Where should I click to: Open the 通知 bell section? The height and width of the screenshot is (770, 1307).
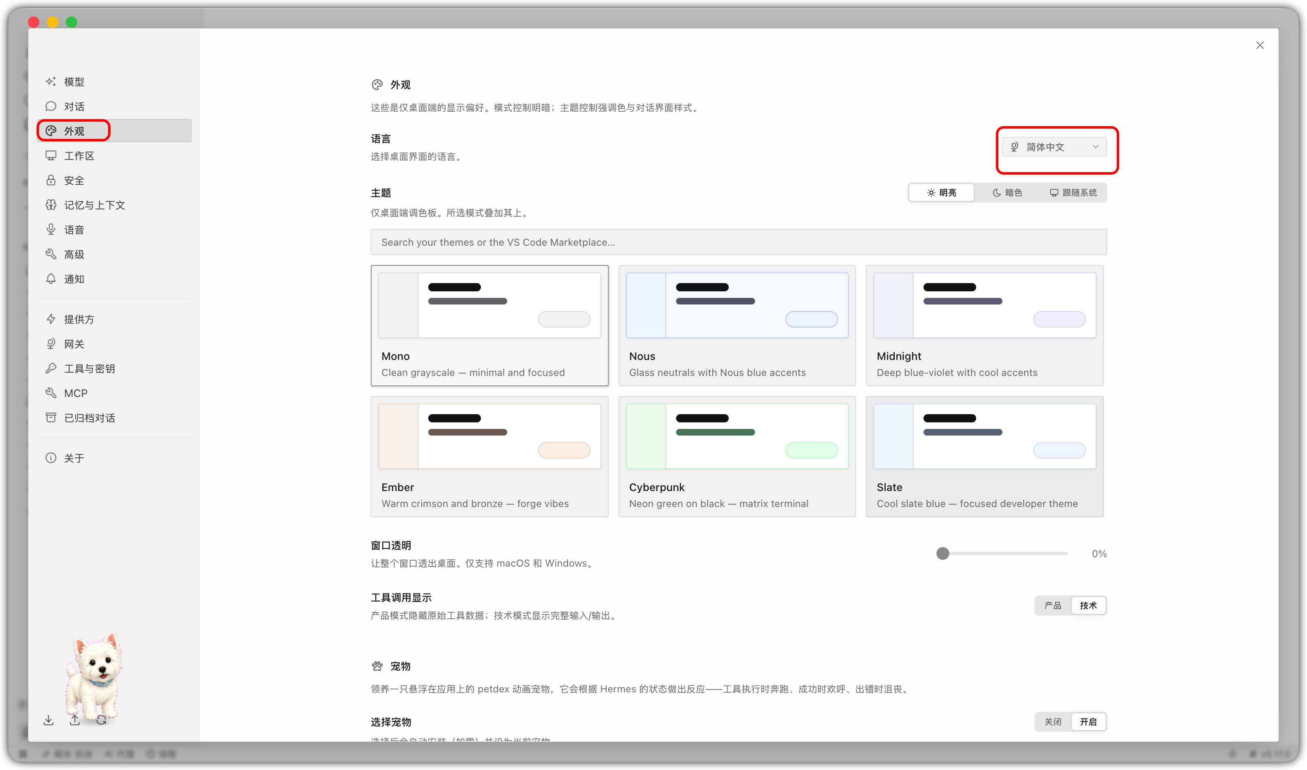coord(114,279)
